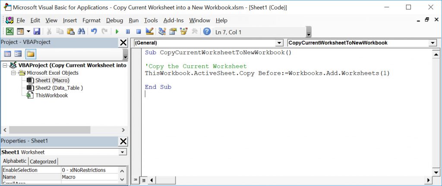Collapse the Microsoft Excel Objects folder
Image resolution: width=442 pixels, height=186 pixels.
[14, 73]
